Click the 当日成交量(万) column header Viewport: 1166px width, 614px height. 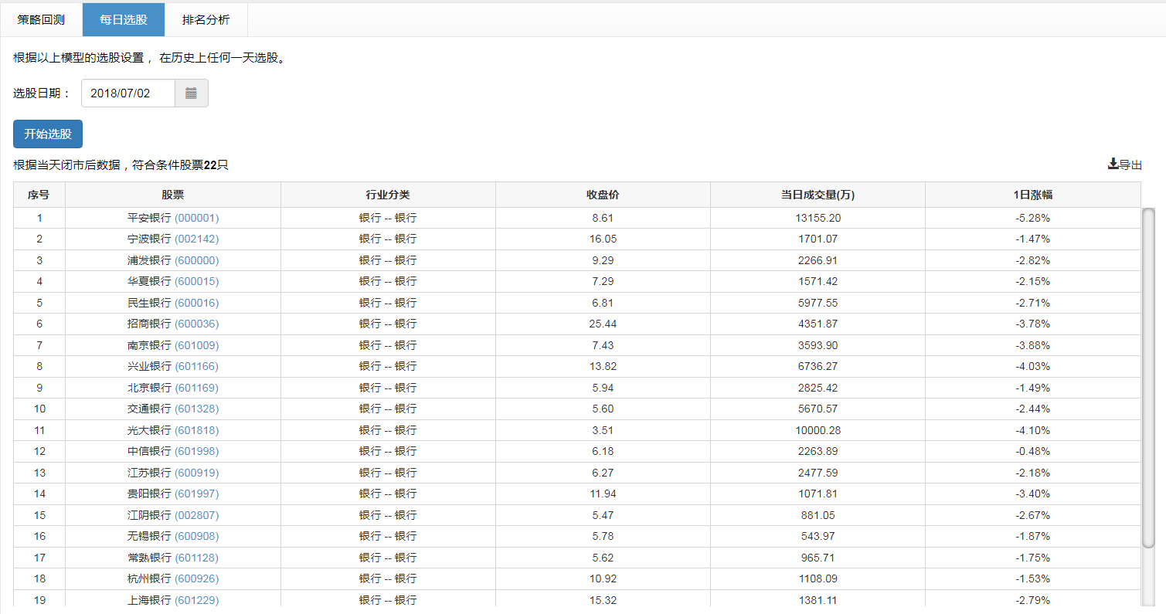(x=818, y=195)
